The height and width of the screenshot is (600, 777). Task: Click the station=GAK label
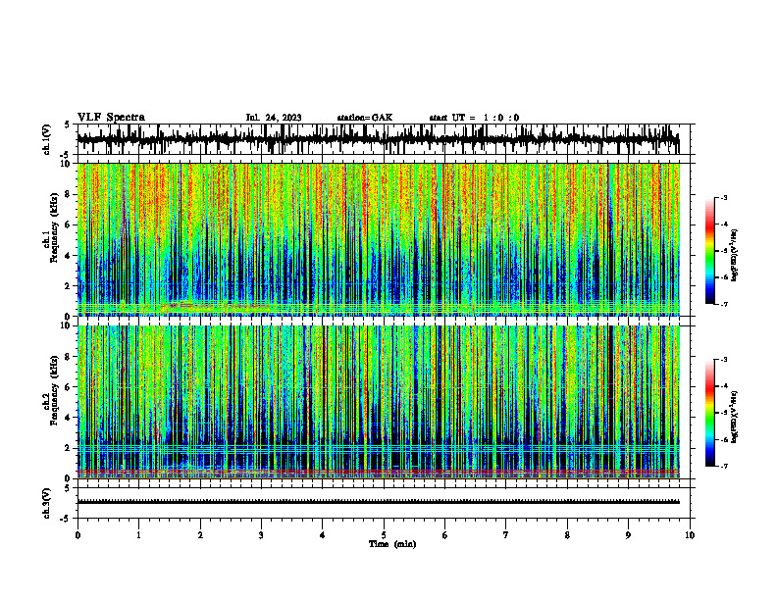[x=365, y=118]
